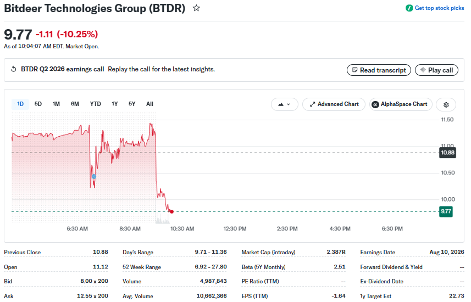Viewport: 471px width, 302px height.
Task: Click the -1.11 (-10.25%) price change
Action: [x=67, y=34]
